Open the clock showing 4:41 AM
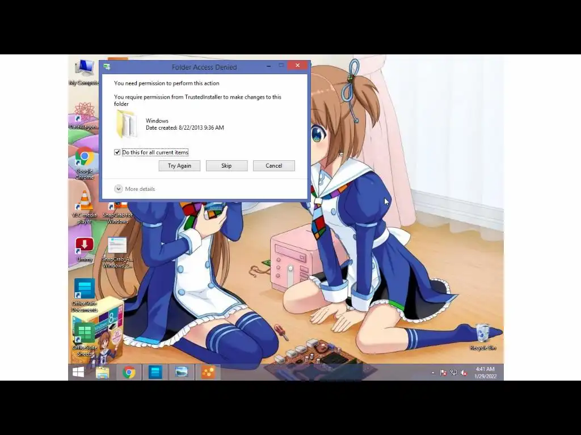The height and width of the screenshot is (435, 581). (x=485, y=373)
